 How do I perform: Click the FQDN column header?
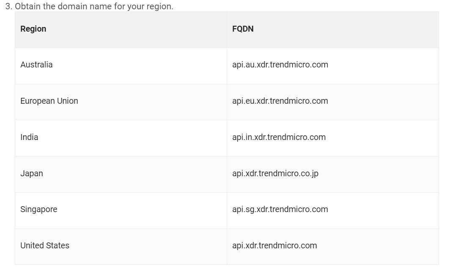[x=333, y=30]
